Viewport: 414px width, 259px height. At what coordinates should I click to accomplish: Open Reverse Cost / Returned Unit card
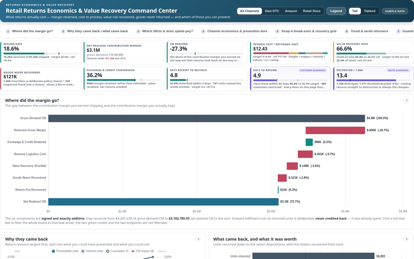(290, 52)
